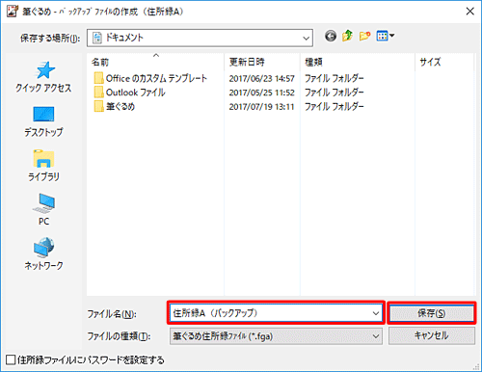The image size is (482, 372).
Task: Select the PC location icon
Action: click(x=43, y=202)
